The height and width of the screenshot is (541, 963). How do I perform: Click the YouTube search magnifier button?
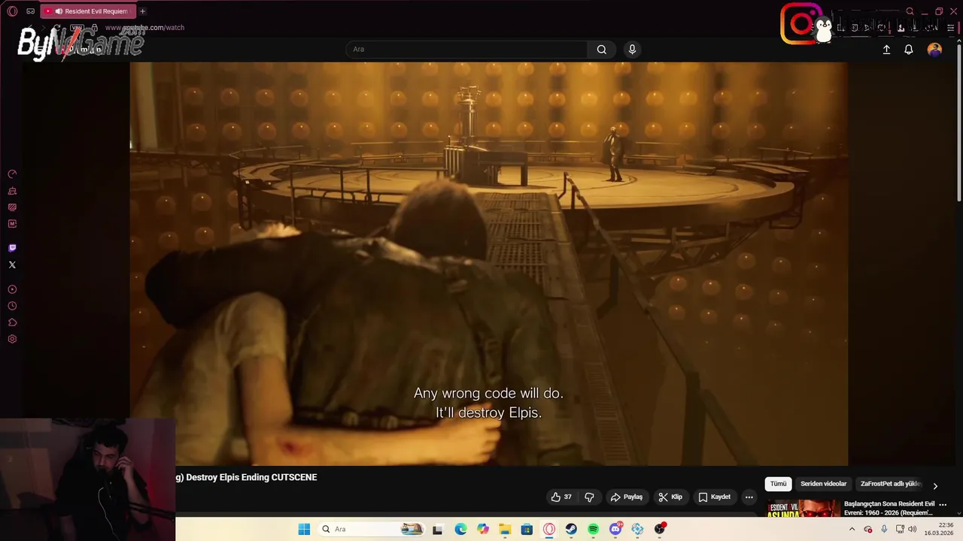(602, 49)
